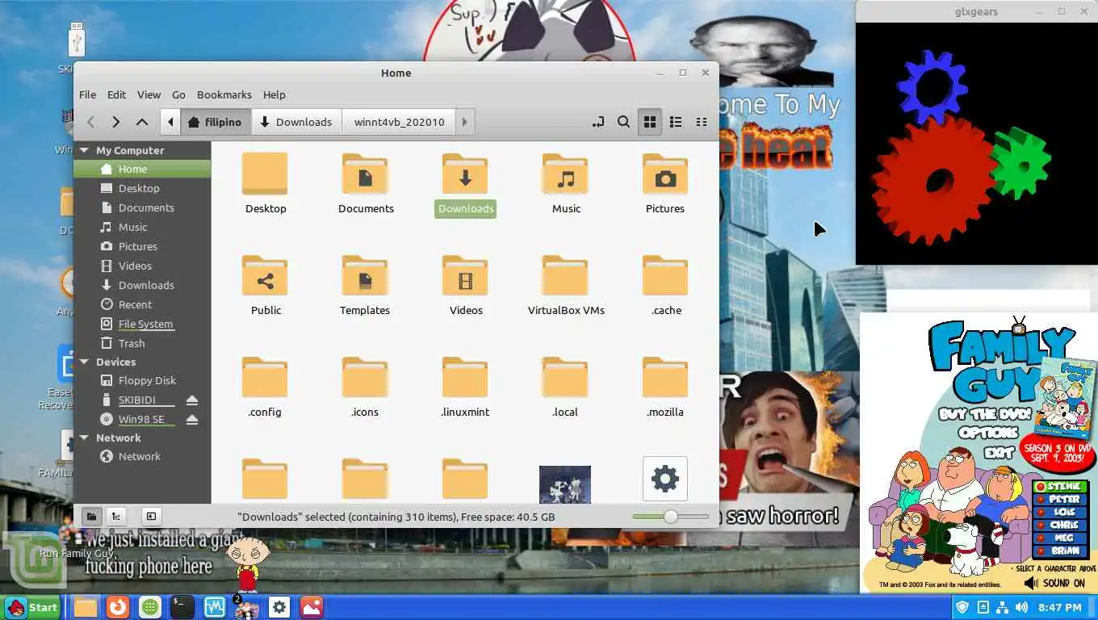Collapse the Devices sidebar section
Viewport: 1098px width, 620px height.
[x=84, y=362]
